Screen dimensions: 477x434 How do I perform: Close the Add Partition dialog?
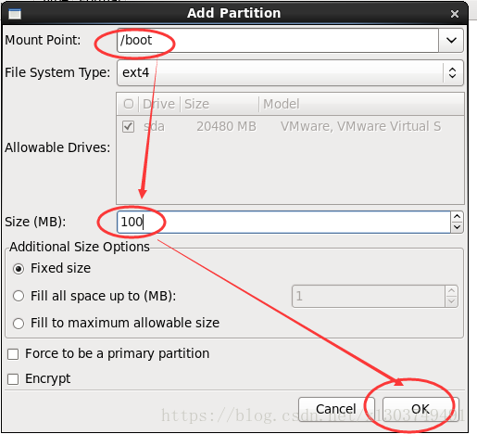pos(455,14)
